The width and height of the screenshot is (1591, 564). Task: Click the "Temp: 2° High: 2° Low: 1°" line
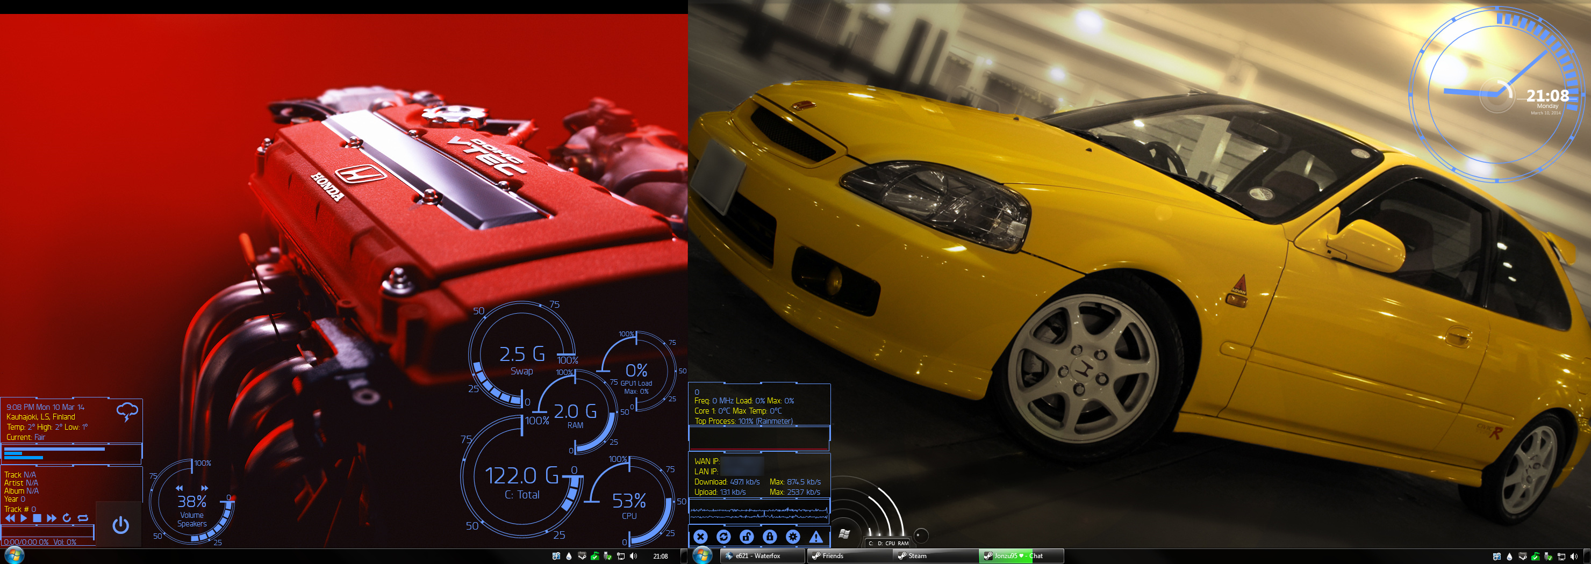click(47, 427)
